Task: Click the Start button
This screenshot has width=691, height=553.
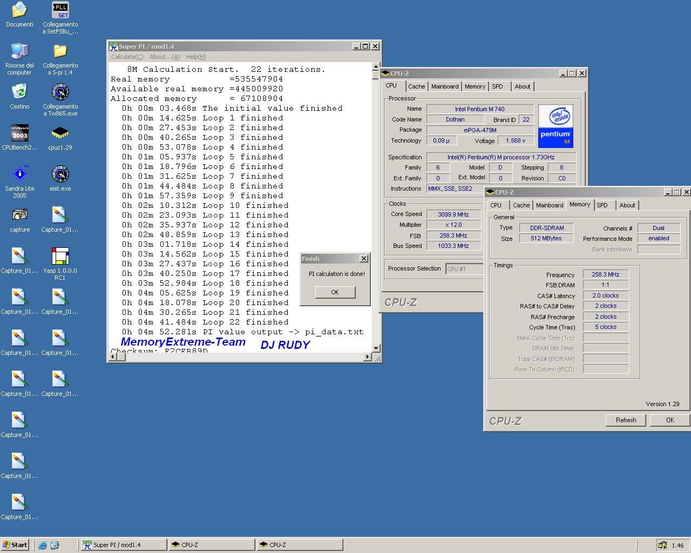Action: [15, 545]
